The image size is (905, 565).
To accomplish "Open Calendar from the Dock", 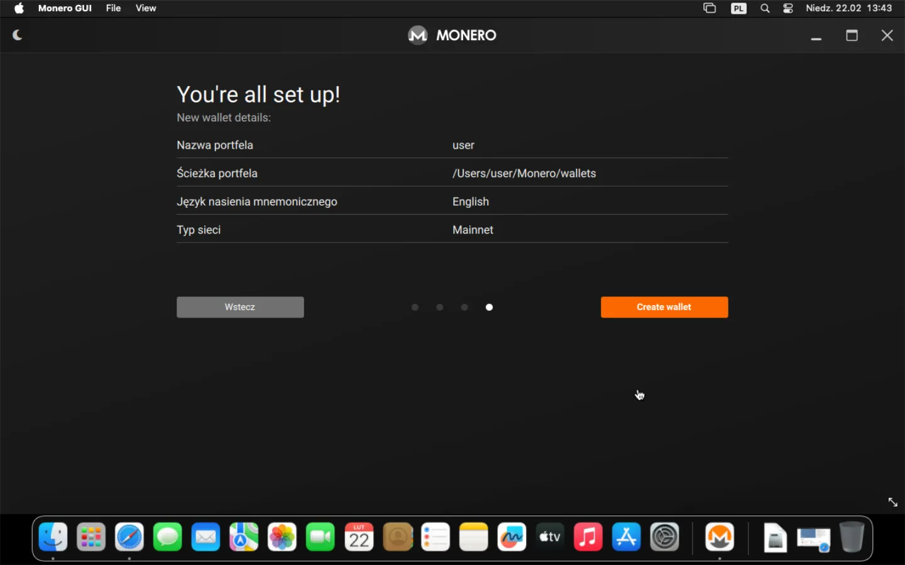I will click(x=359, y=537).
